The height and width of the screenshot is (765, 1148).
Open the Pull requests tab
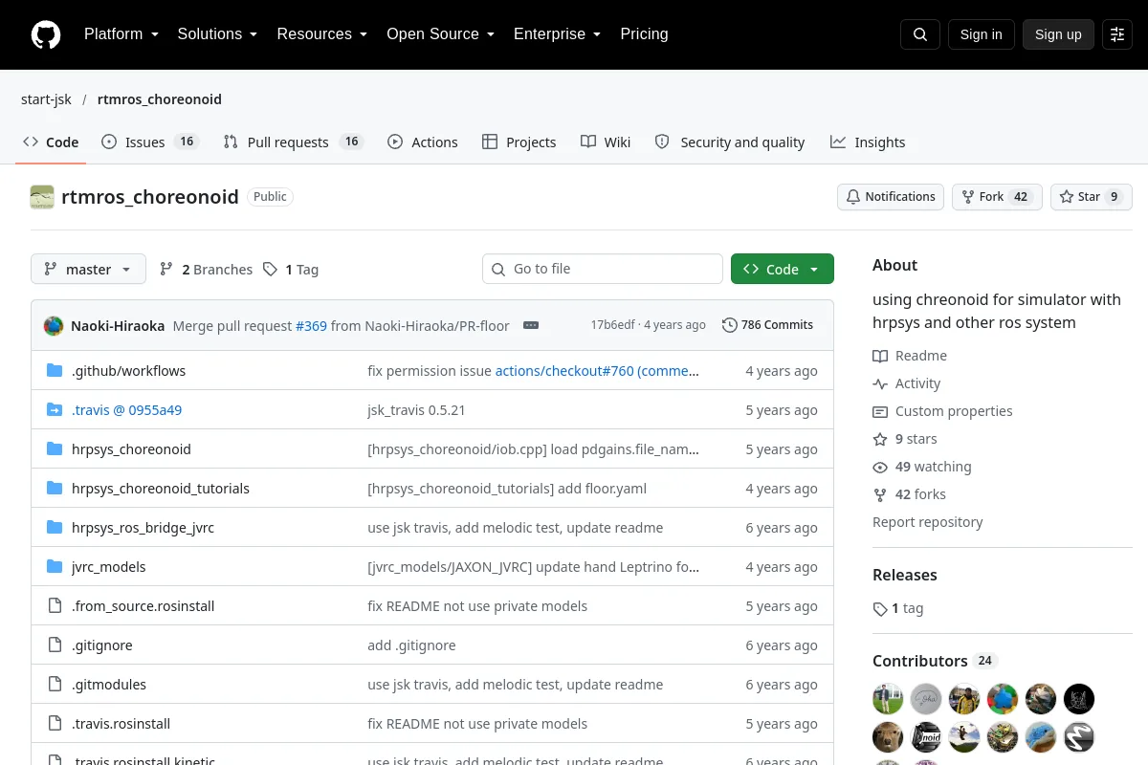[x=293, y=142]
